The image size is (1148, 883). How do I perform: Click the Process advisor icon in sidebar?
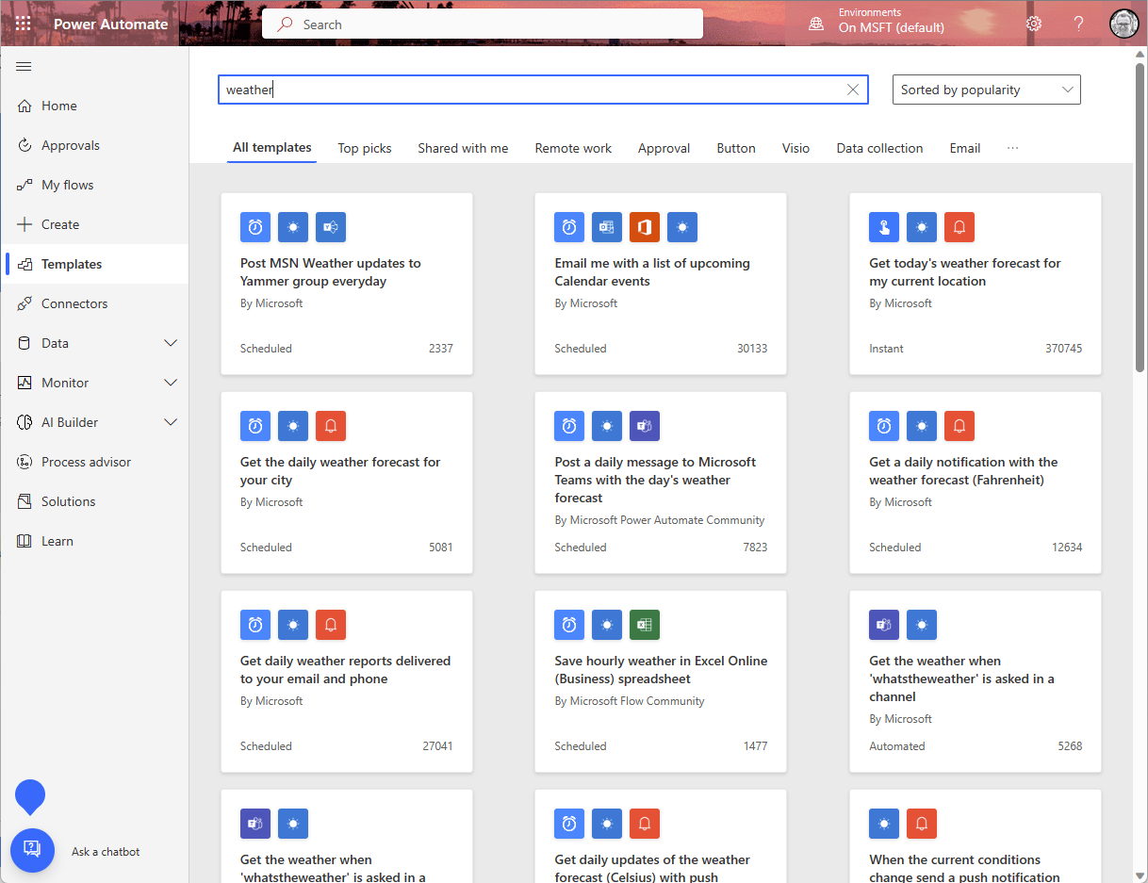tap(25, 462)
